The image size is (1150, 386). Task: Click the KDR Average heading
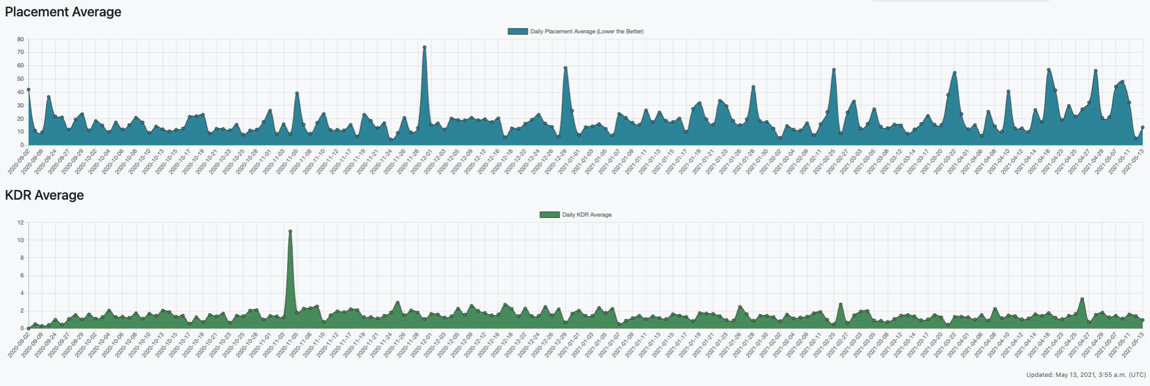pos(44,195)
